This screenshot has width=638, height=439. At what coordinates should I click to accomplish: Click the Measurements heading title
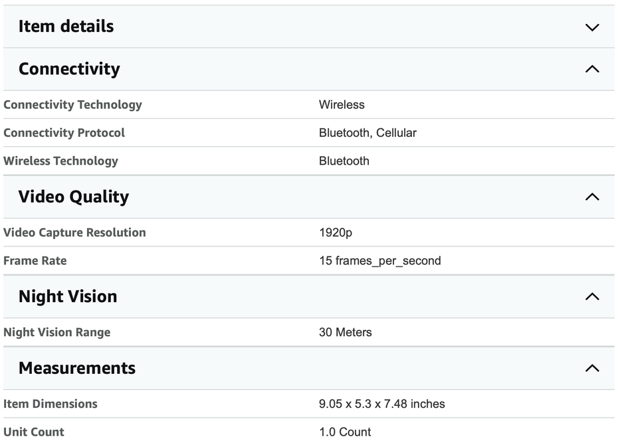[x=77, y=368]
